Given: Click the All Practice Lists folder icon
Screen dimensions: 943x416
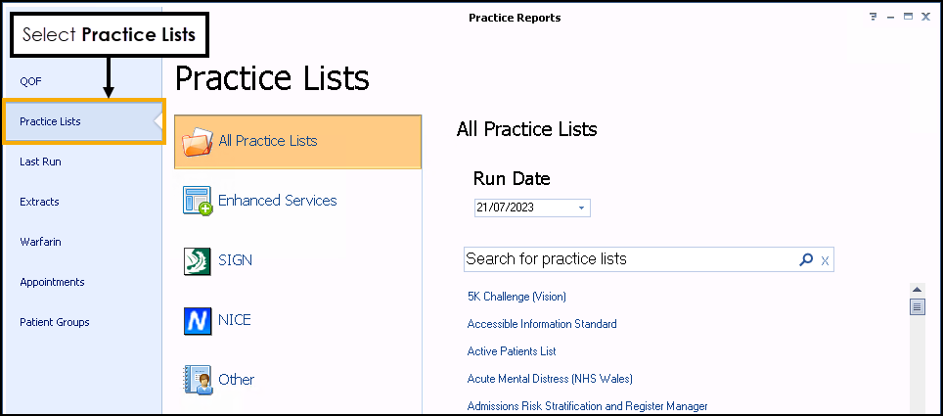Looking at the screenshot, I should [199, 141].
